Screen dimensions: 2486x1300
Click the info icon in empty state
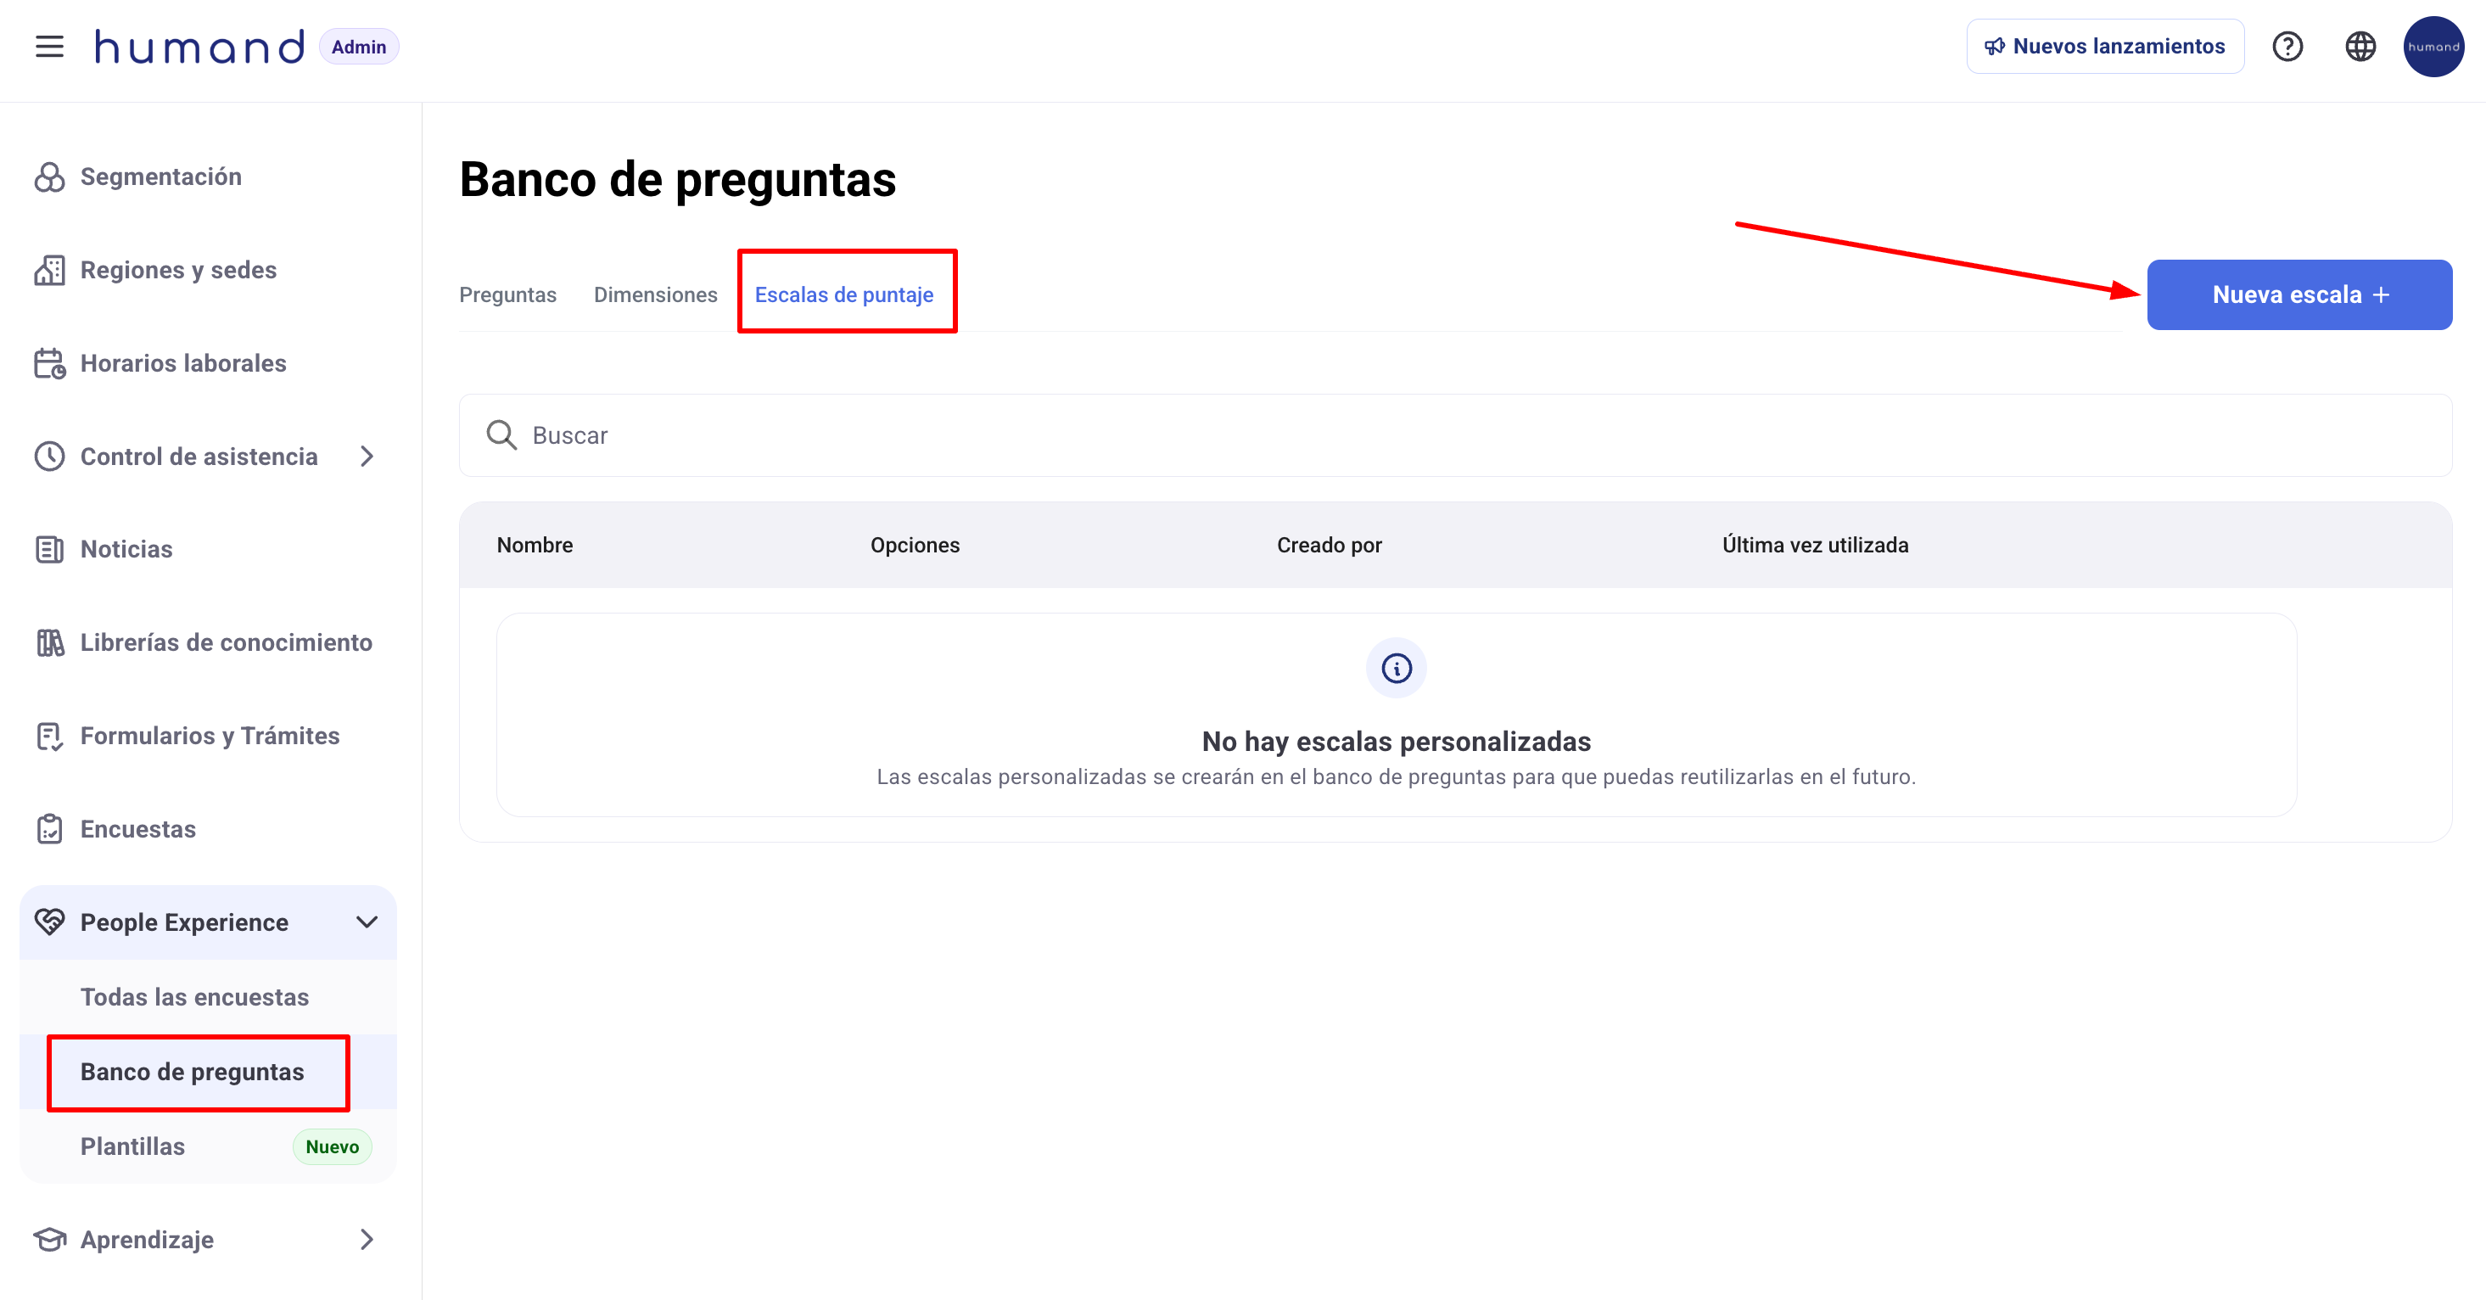[x=1396, y=668]
